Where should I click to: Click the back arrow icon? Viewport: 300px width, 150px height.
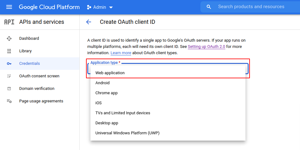tap(89, 22)
